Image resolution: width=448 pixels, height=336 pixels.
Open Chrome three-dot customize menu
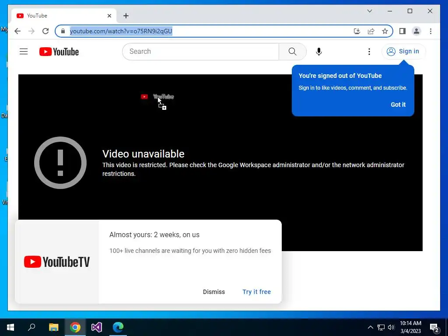point(430,31)
